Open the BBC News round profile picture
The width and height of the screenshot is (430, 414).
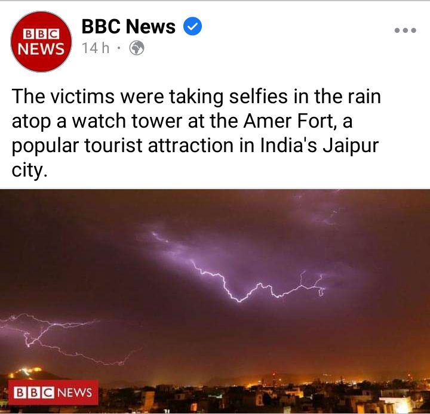click(41, 42)
